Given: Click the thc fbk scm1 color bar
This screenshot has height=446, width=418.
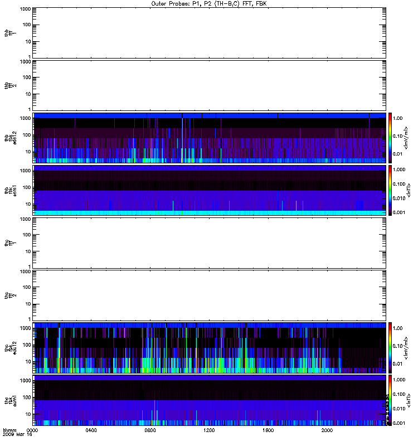Looking at the screenshot, I should 390,400.
